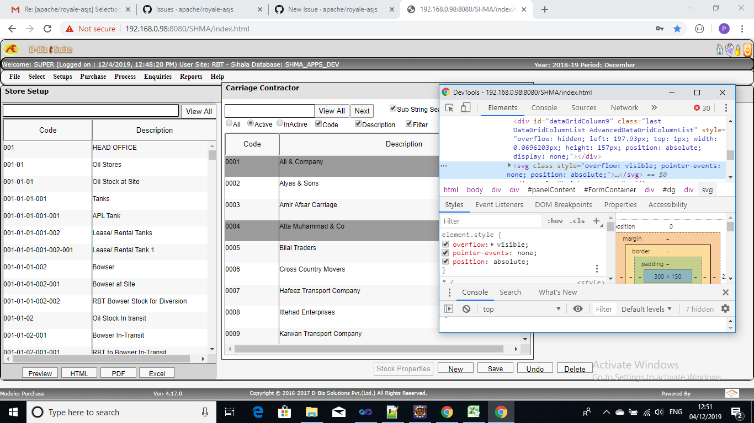The height and width of the screenshot is (423, 754).
Task: Open the Purchase menu
Action: pyautogui.click(x=93, y=77)
